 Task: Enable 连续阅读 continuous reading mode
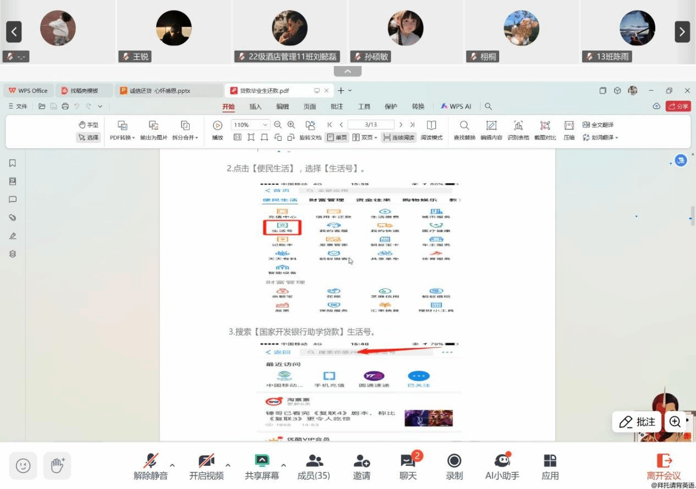(x=399, y=138)
